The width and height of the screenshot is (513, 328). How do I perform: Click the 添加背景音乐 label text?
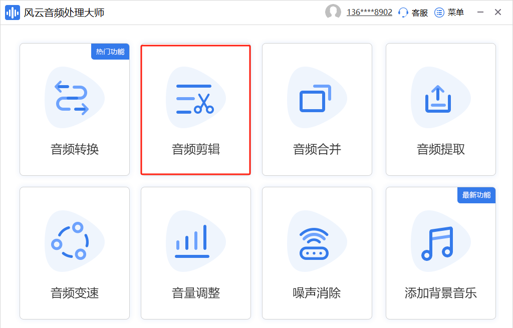click(x=441, y=292)
